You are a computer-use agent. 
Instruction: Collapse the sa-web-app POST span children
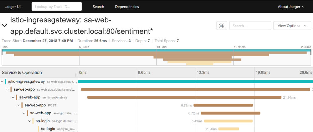coord(18,105)
